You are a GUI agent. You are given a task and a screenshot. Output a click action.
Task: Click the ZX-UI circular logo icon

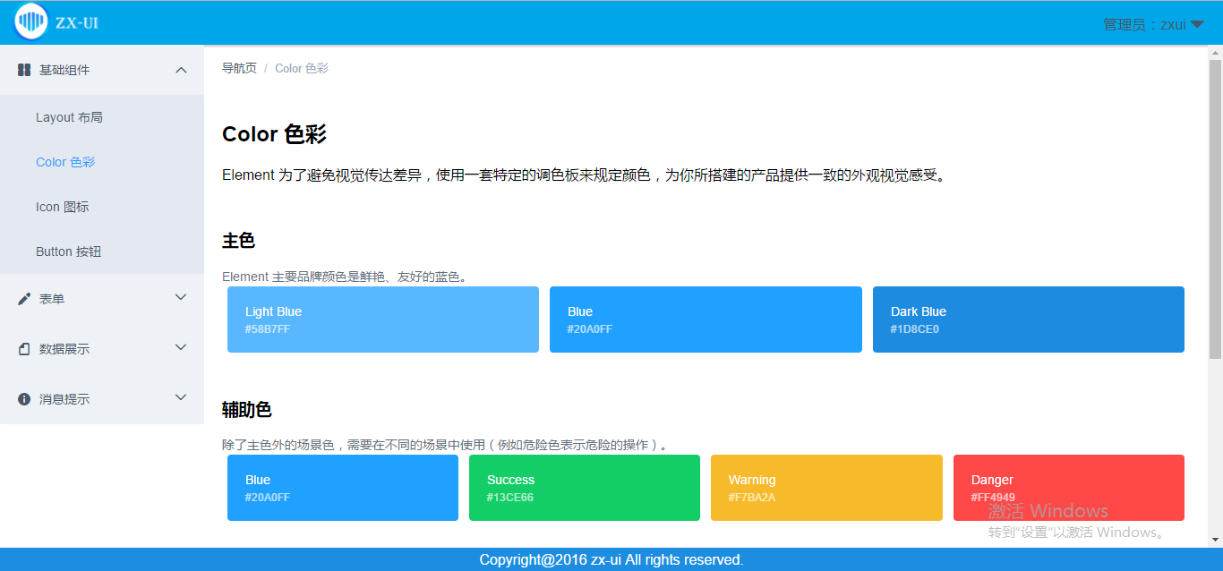[31, 22]
